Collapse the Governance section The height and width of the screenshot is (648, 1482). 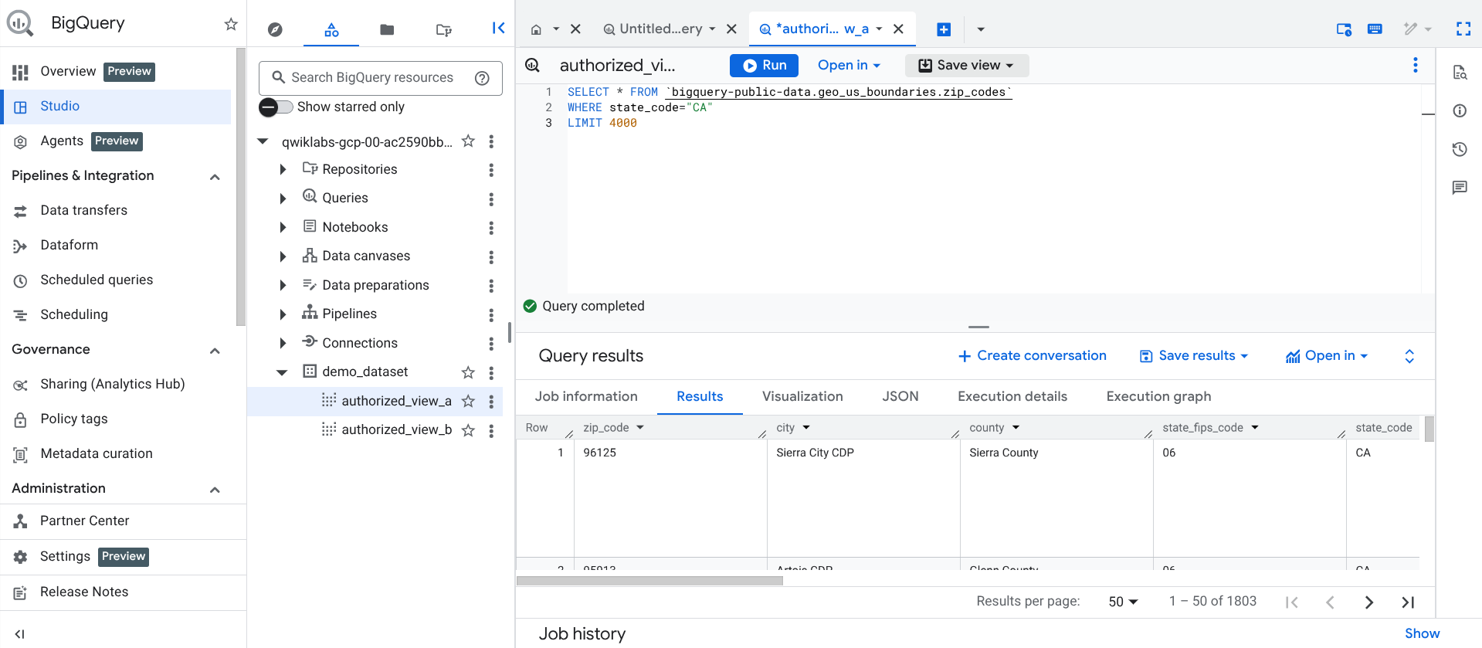pyautogui.click(x=215, y=350)
